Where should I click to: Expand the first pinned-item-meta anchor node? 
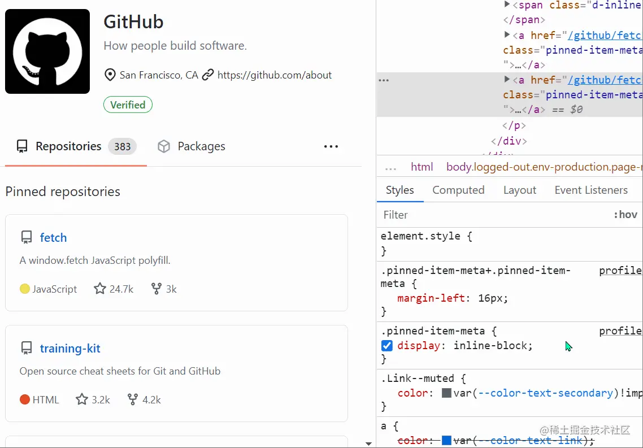pyautogui.click(x=507, y=34)
